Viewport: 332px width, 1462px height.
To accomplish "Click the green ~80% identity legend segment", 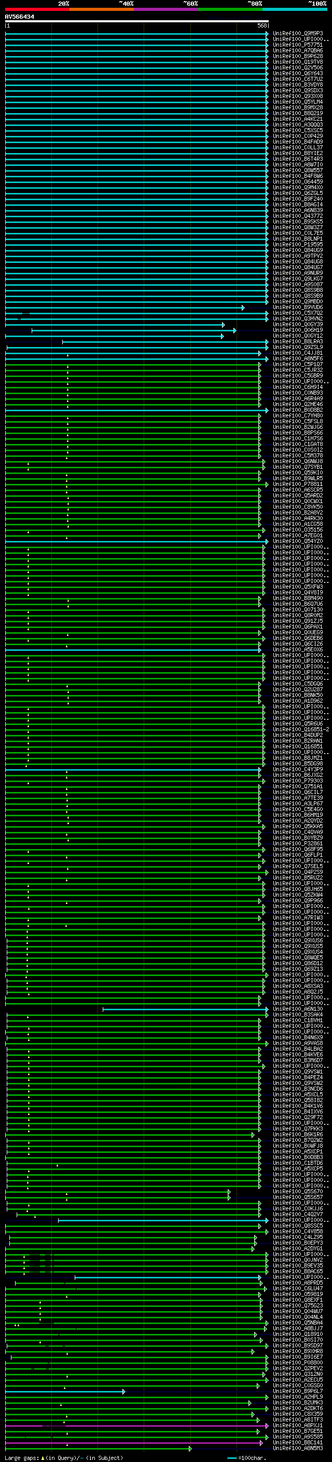I will coord(230,9).
